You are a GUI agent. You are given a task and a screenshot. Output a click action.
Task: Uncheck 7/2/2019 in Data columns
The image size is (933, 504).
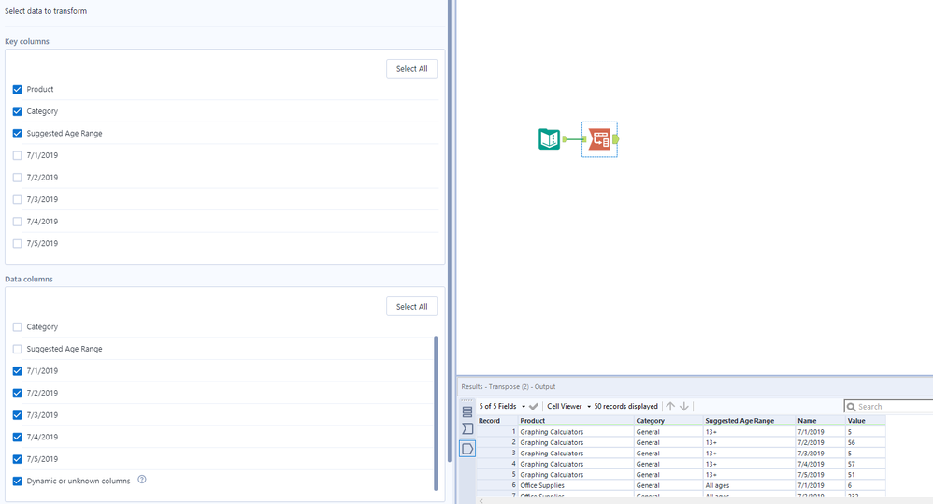click(x=17, y=393)
